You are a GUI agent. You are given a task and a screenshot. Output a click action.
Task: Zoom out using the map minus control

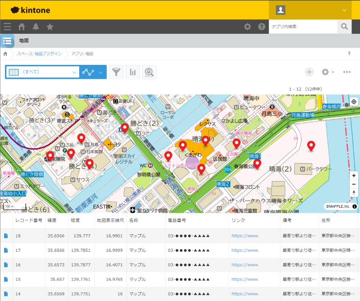tap(354, 184)
